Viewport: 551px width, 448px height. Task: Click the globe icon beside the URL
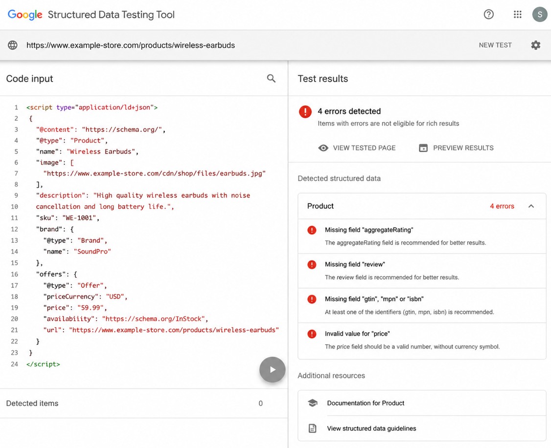[x=13, y=45]
